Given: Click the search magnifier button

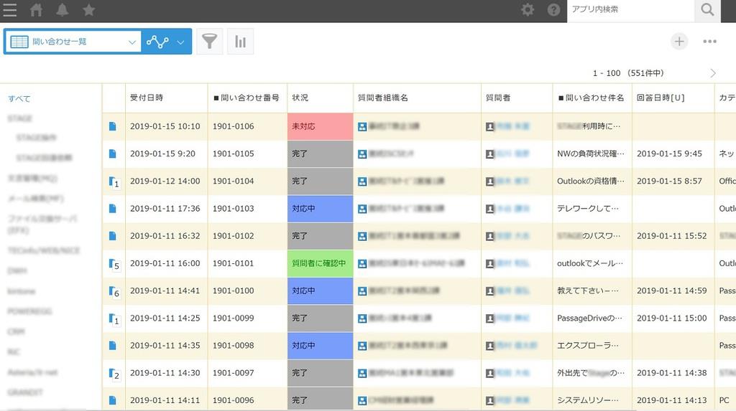Looking at the screenshot, I should pyautogui.click(x=707, y=10).
